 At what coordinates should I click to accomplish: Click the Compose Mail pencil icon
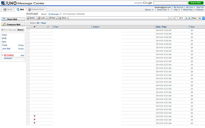coord(4,24)
